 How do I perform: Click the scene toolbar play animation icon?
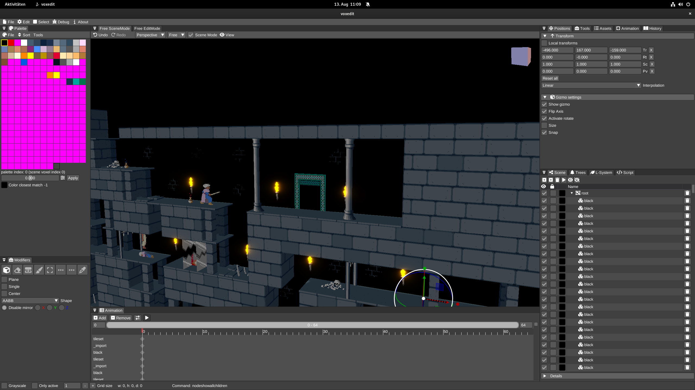point(564,180)
